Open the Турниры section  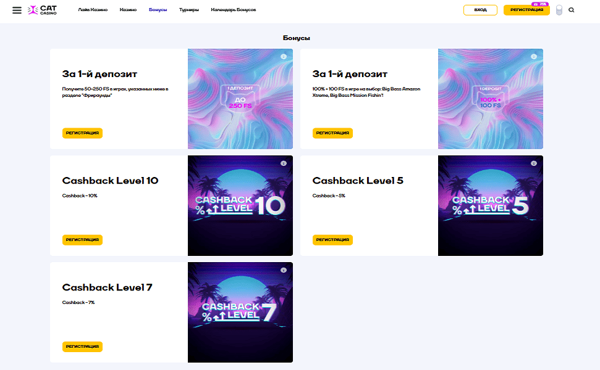(x=189, y=10)
